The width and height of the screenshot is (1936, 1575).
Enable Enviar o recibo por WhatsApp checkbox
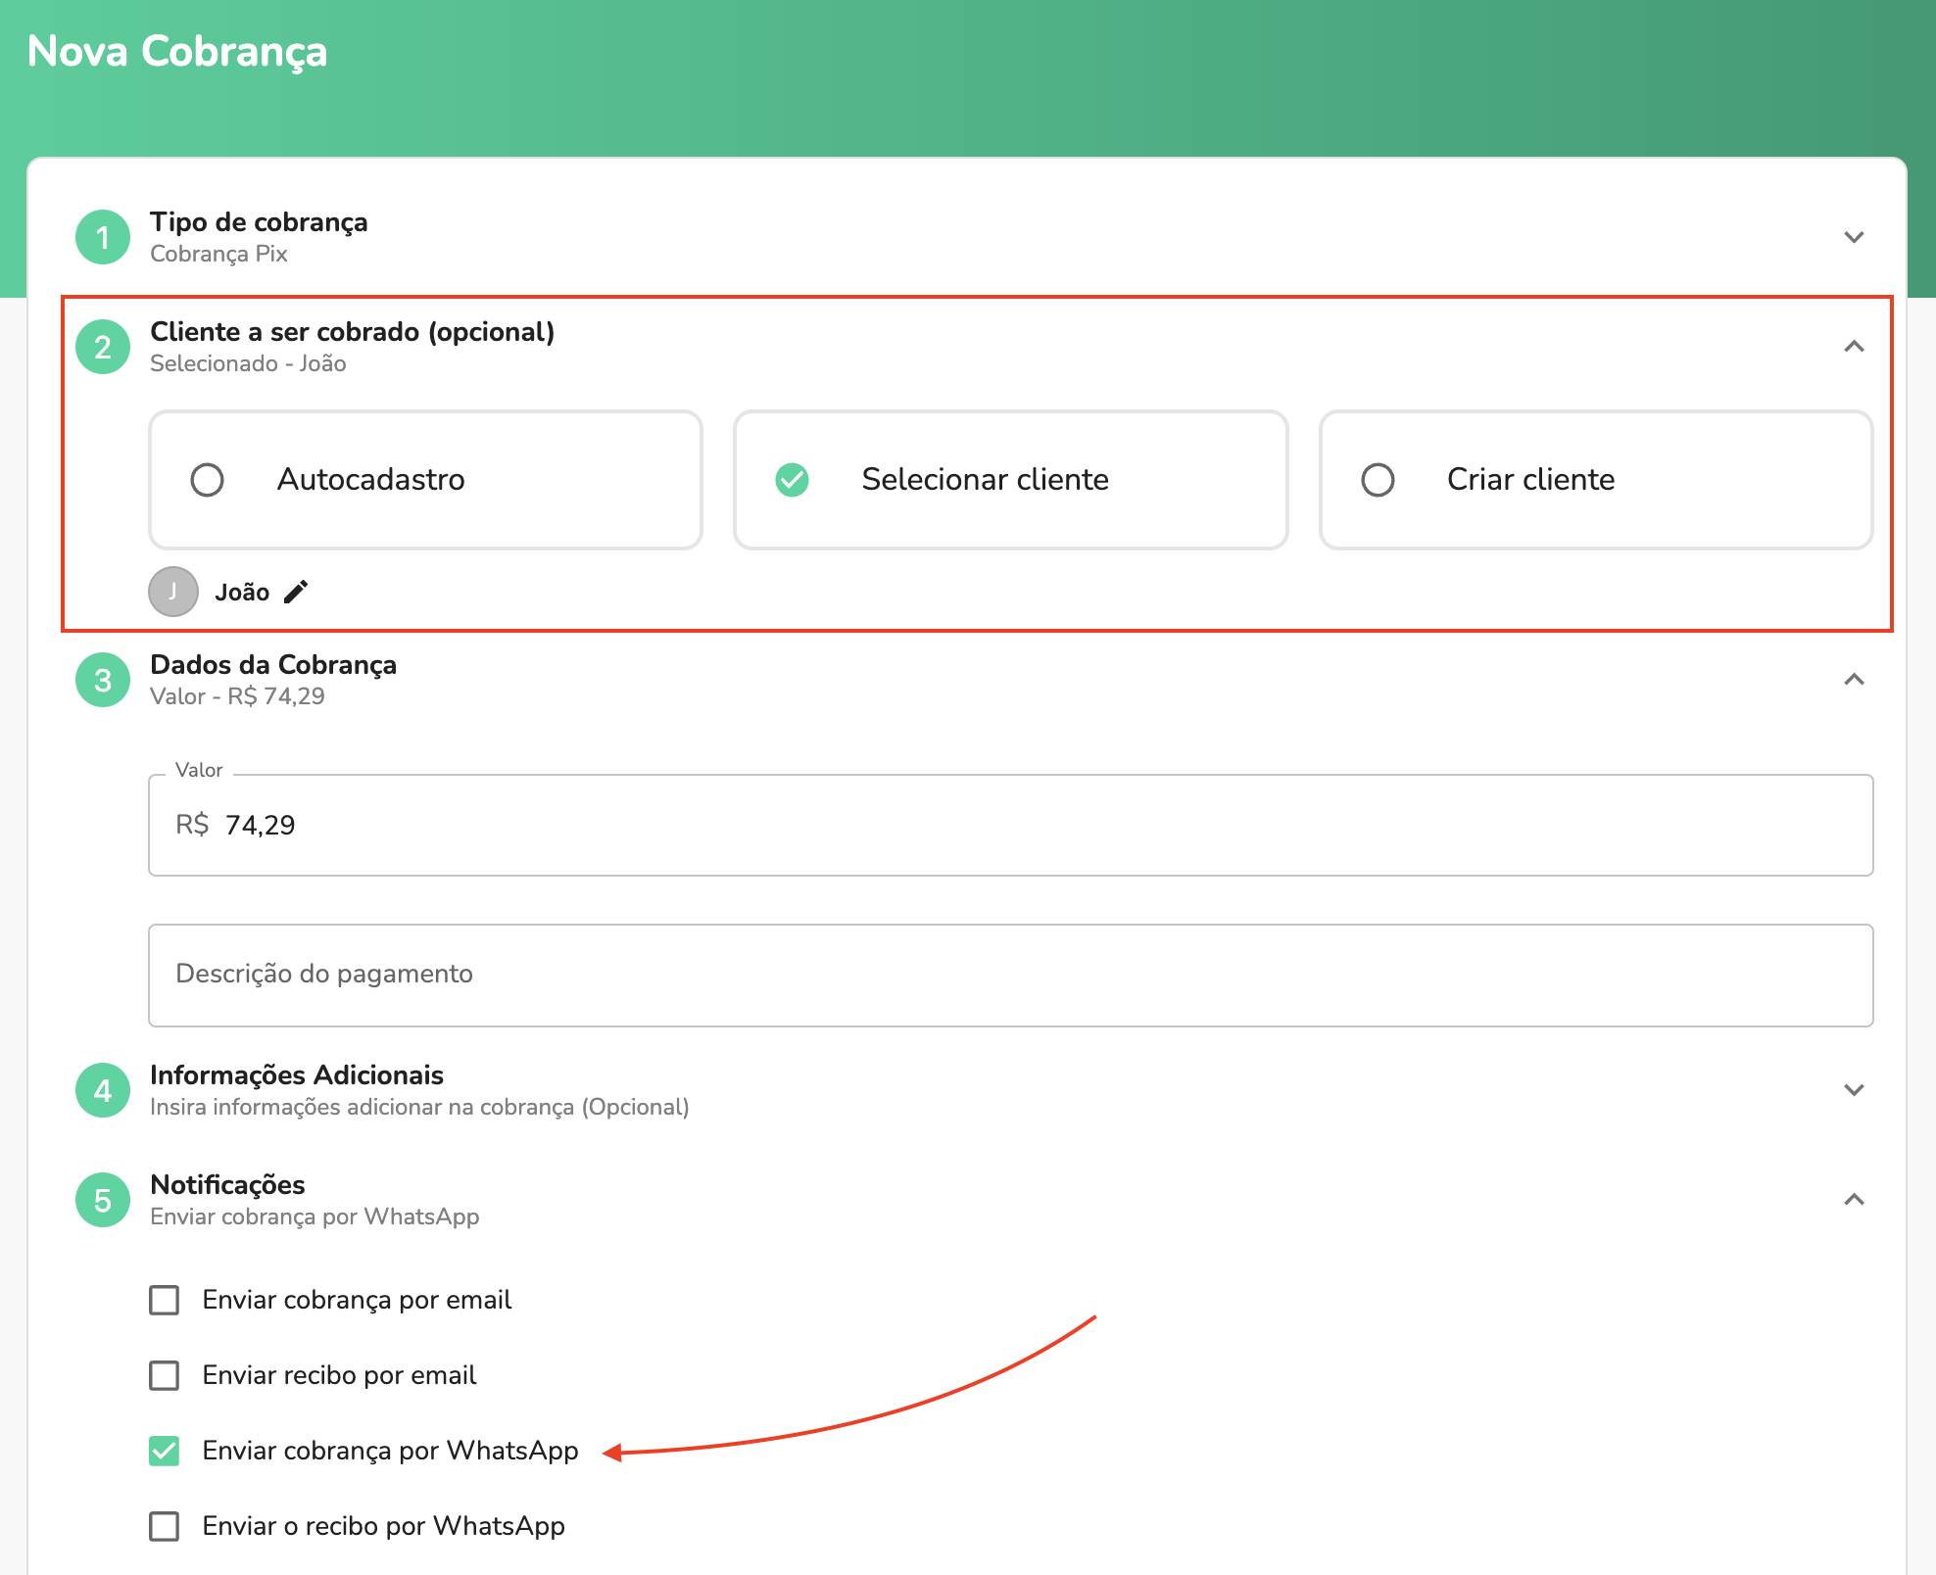click(165, 1526)
